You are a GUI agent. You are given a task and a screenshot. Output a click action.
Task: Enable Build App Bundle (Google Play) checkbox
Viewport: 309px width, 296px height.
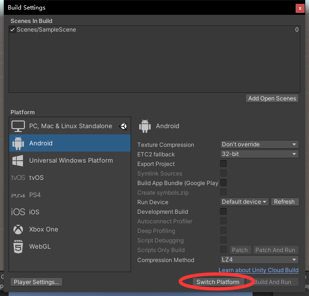point(223,183)
